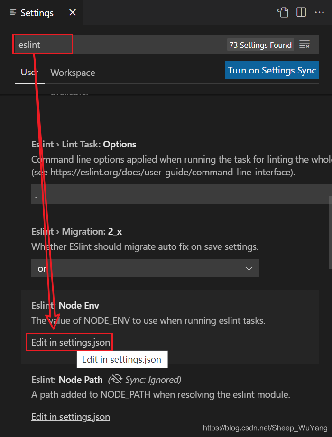Split the editor to the right
This screenshot has width=332, height=437.
coord(301,12)
